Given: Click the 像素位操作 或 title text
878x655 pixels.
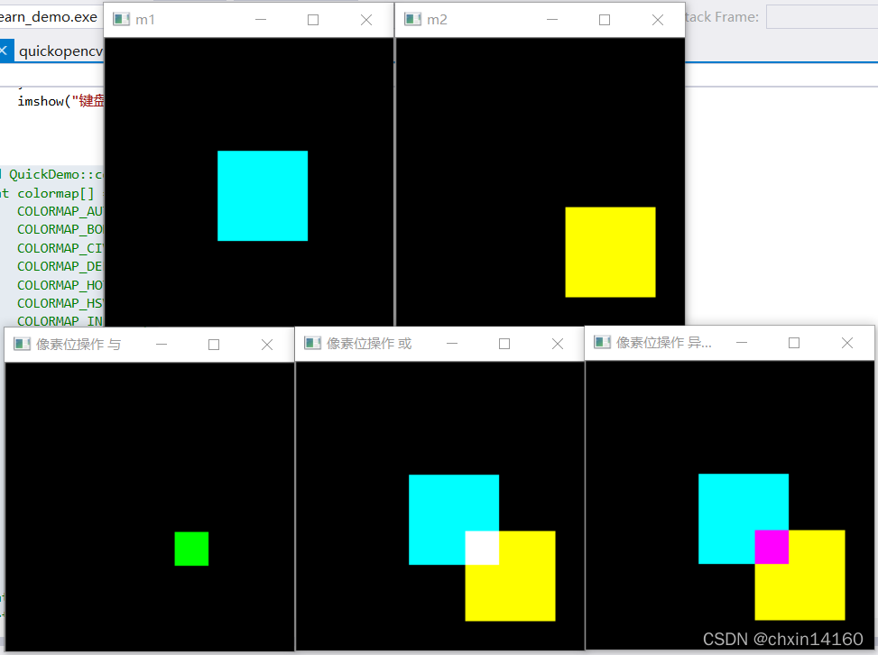Looking at the screenshot, I should (x=369, y=343).
